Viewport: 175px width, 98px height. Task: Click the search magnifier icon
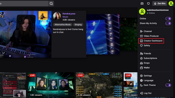(x=51, y=4)
